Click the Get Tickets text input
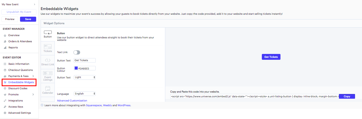 (85, 60)
